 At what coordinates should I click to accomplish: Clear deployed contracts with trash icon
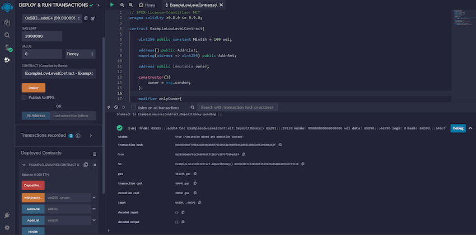point(95,154)
